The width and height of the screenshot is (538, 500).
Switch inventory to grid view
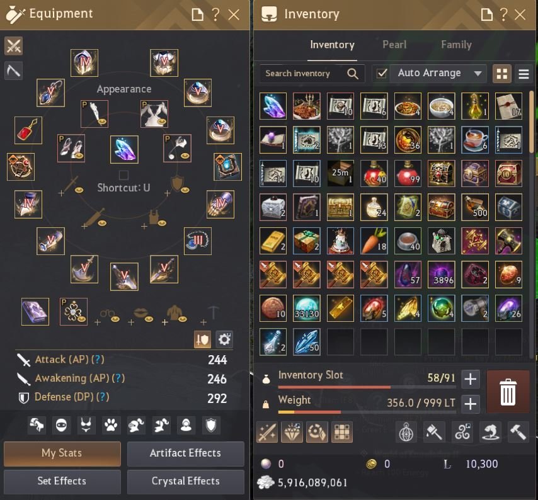tap(502, 74)
